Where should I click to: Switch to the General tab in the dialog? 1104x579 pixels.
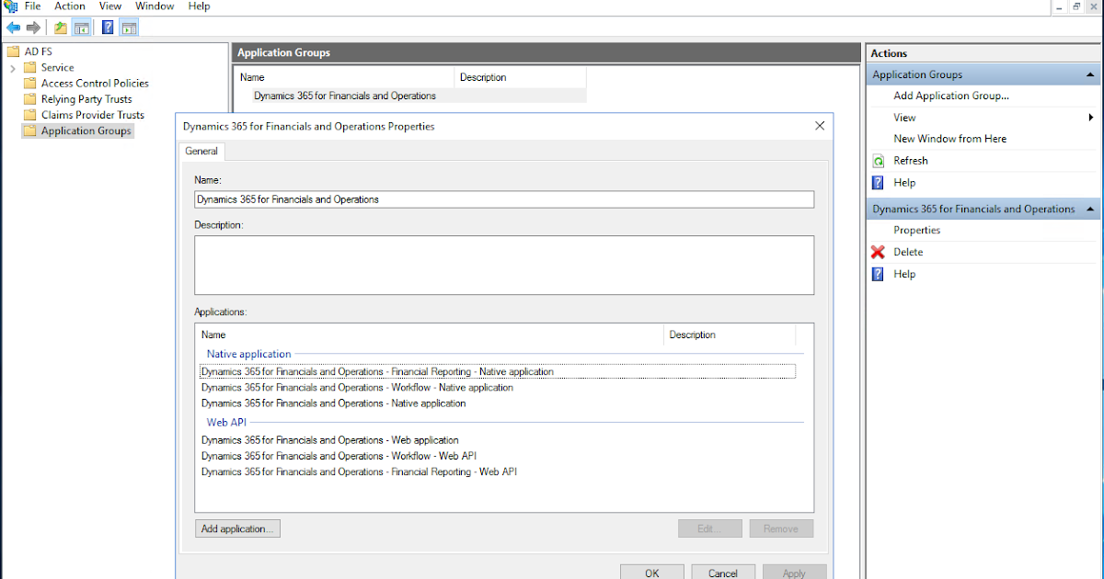[201, 151]
